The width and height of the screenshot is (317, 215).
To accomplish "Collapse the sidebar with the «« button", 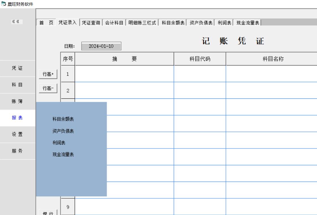I will (x=17, y=22).
